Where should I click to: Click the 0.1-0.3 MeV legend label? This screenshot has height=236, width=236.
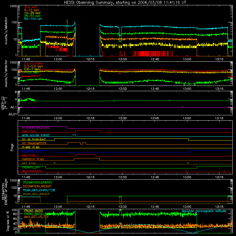pos(34,63)
